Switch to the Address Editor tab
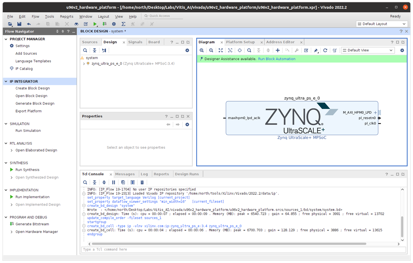This screenshot has width=413, height=263. (x=280, y=42)
